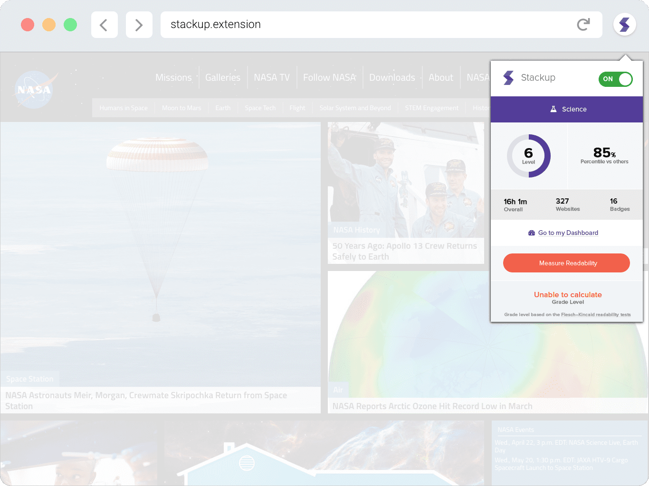Click the NASA Events heading
This screenshot has width=649, height=486.
(x=516, y=430)
